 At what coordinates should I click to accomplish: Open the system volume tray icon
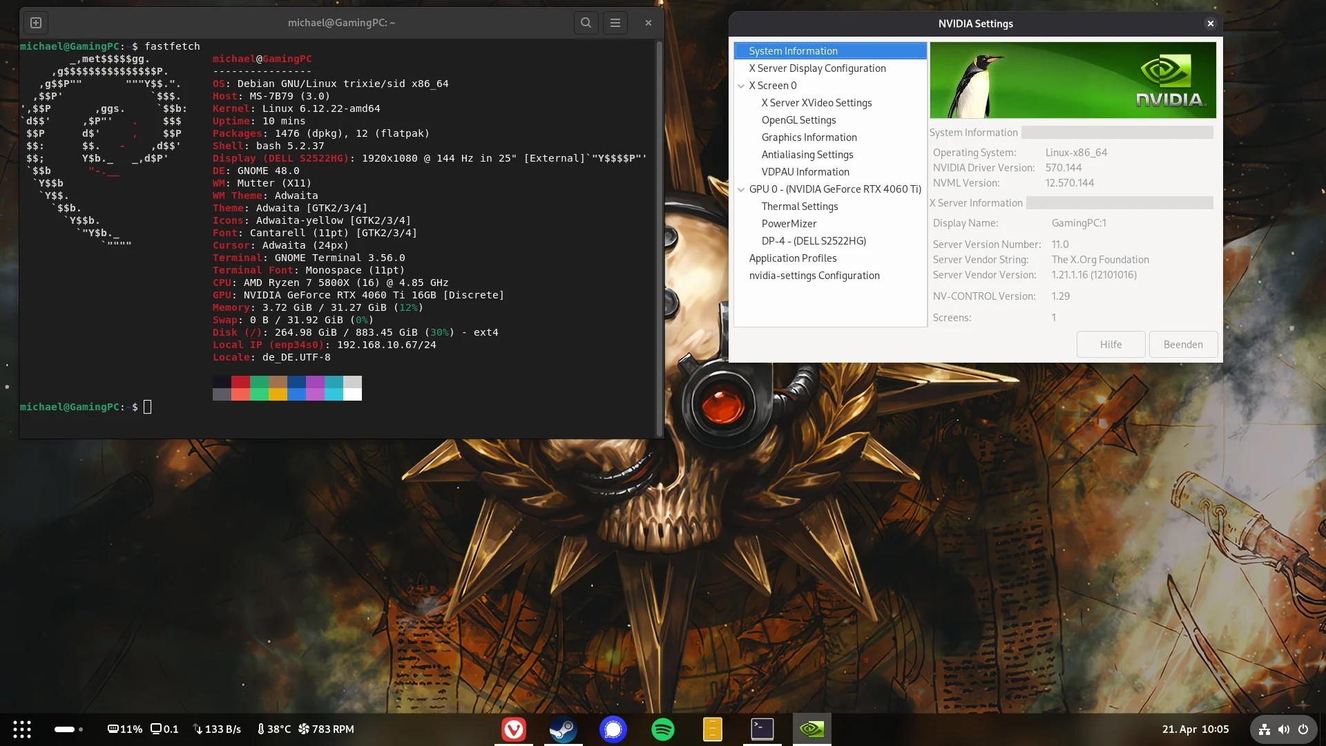(1283, 729)
